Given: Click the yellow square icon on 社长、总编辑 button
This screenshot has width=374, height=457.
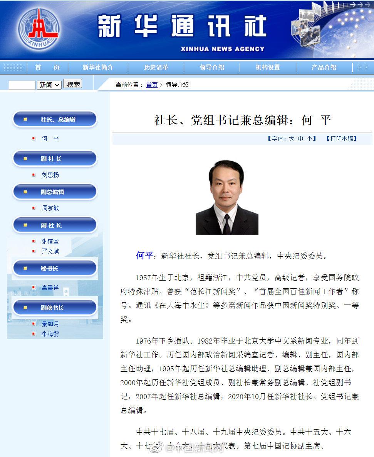Looking at the screenshot, I should tap(25, 119).
